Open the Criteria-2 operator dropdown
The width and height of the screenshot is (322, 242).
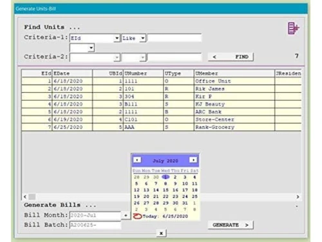(142, 57)
